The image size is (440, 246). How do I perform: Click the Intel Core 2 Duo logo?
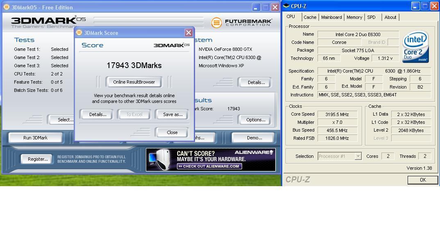tap(415, 46)
